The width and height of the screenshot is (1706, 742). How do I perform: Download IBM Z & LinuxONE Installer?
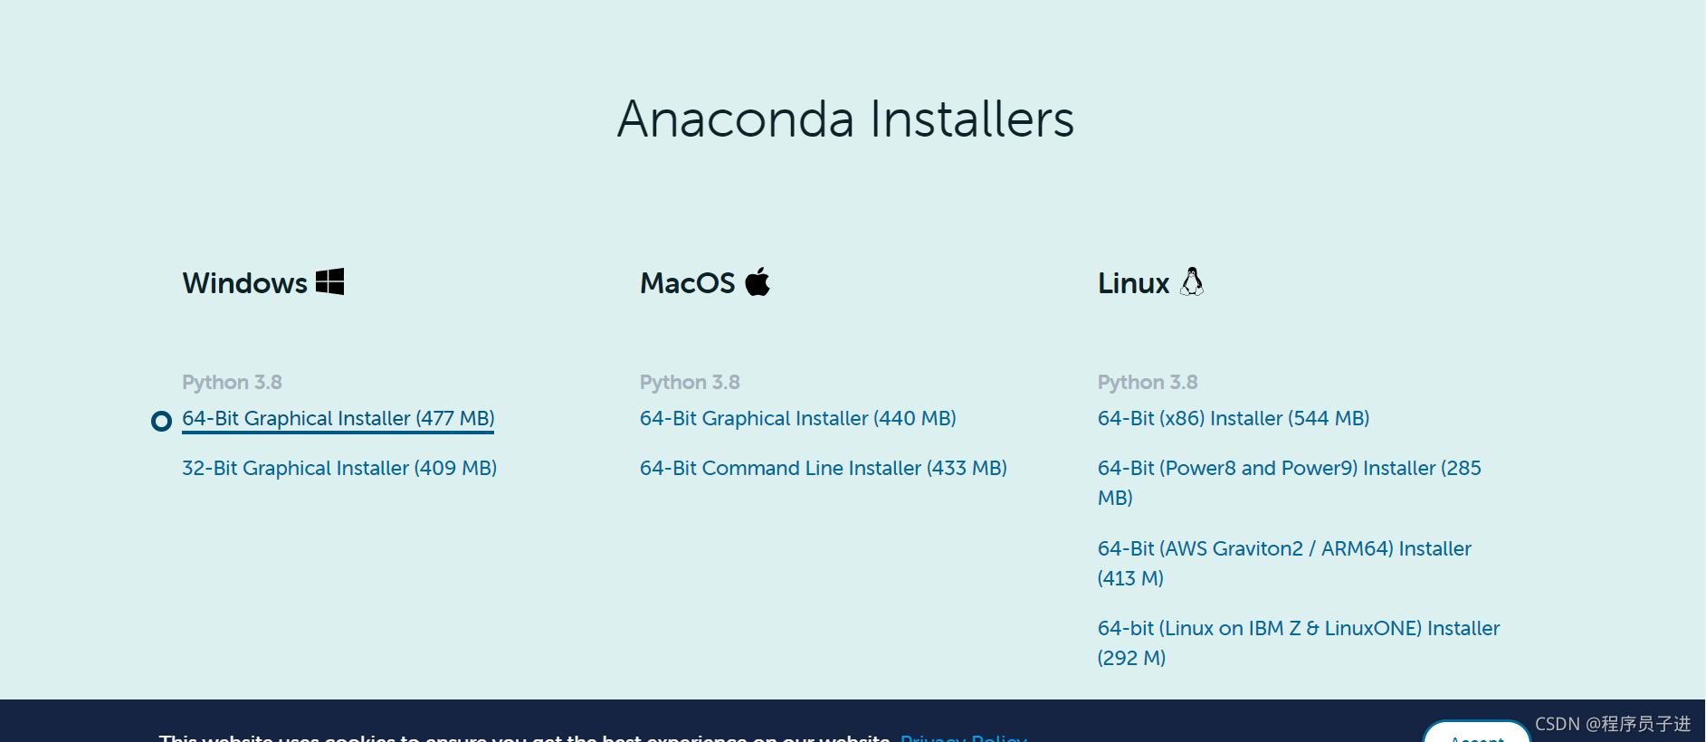click(1299, 642)
